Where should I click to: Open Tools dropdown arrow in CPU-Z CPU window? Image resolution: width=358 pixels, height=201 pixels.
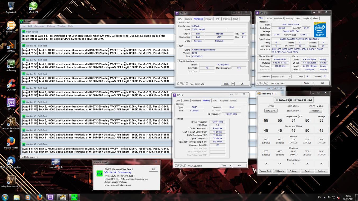click(313, 83)
